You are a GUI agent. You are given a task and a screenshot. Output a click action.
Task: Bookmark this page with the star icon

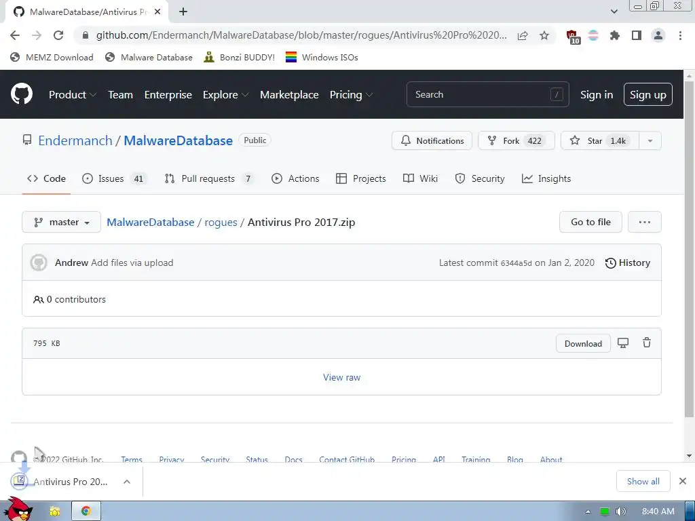pos(544,35)
